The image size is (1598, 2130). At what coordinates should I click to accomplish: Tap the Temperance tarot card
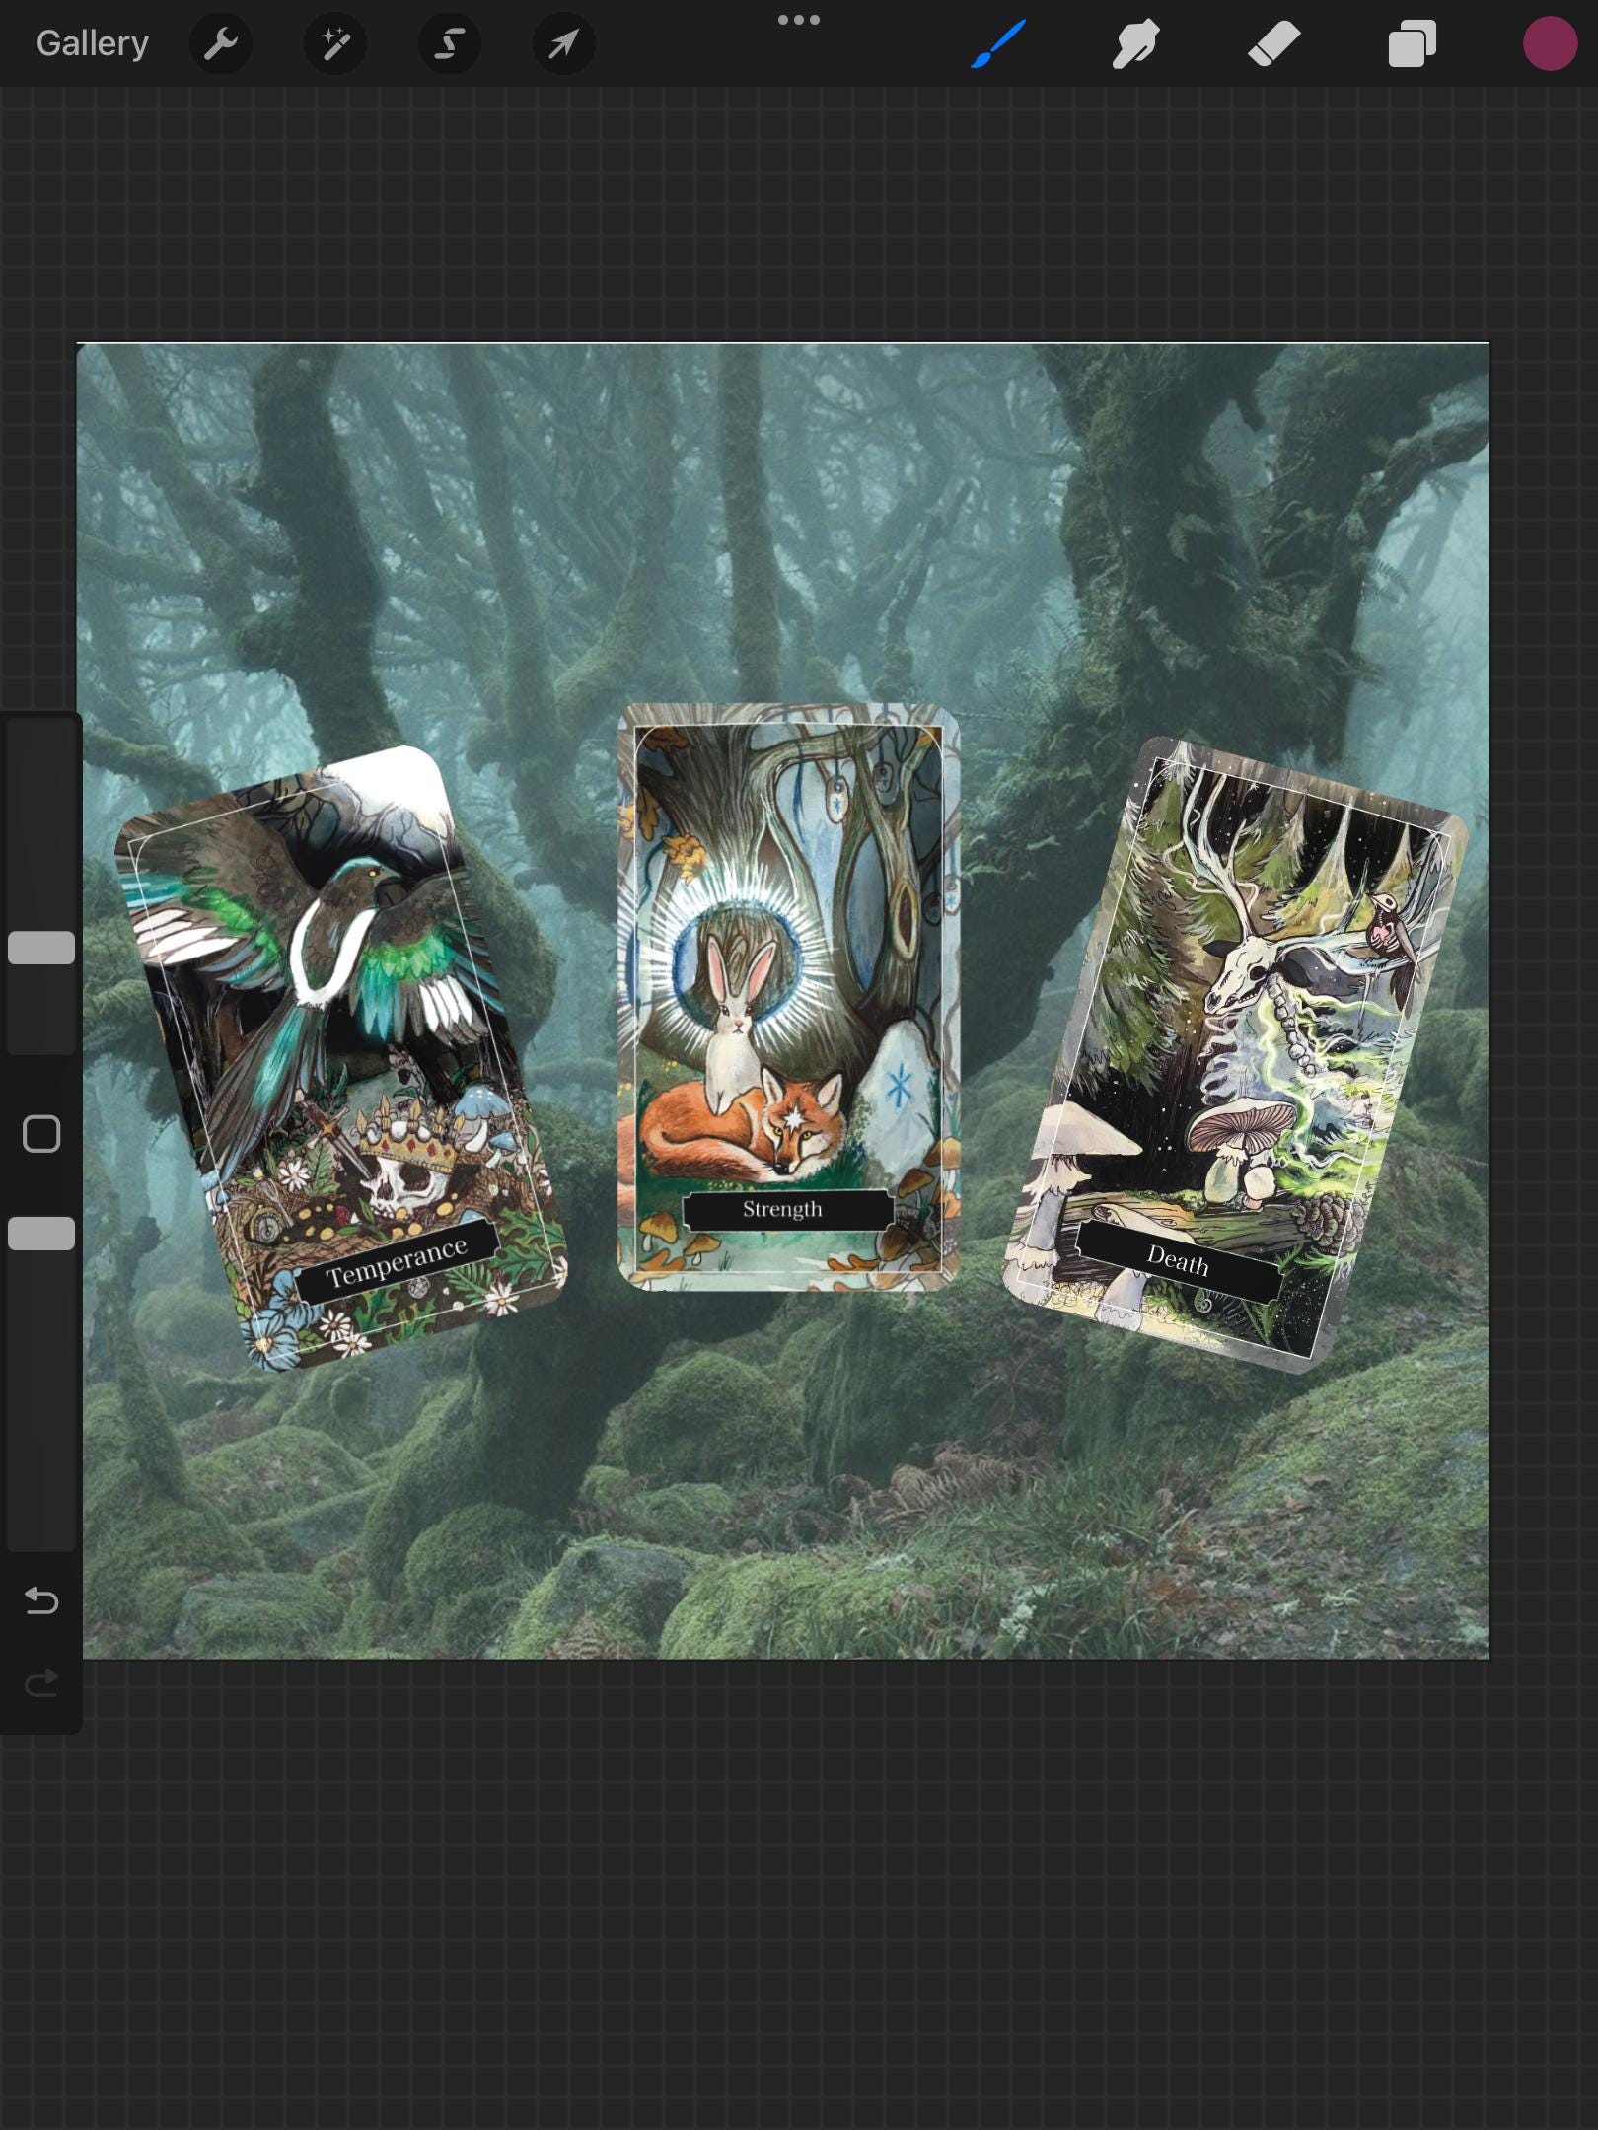(340, 1058)
